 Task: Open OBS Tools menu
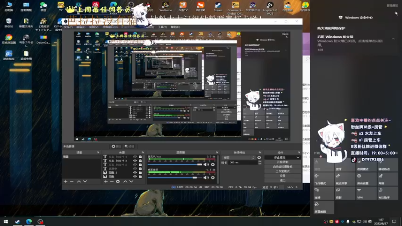162,27
